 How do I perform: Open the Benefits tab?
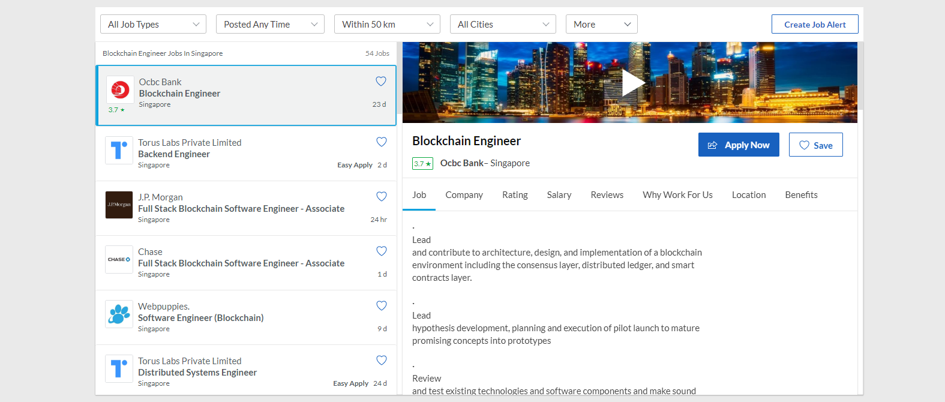[801, 194]
